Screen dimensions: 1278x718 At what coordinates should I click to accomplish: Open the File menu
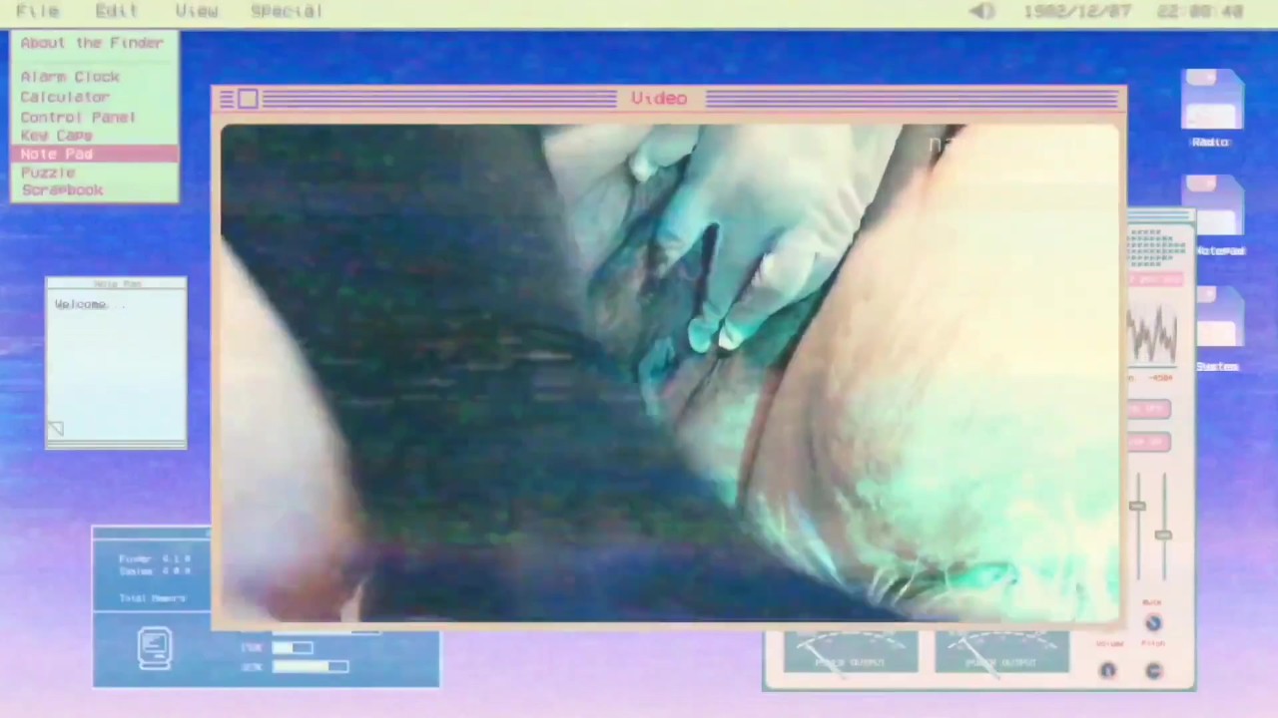38,11
